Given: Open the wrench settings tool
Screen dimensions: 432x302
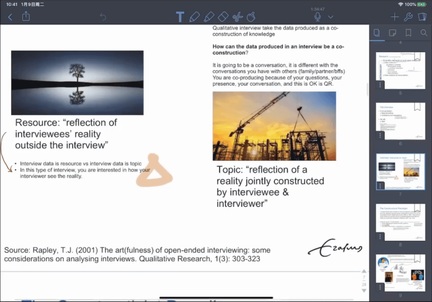Looking at the screenshot, I should click(408, 17).
